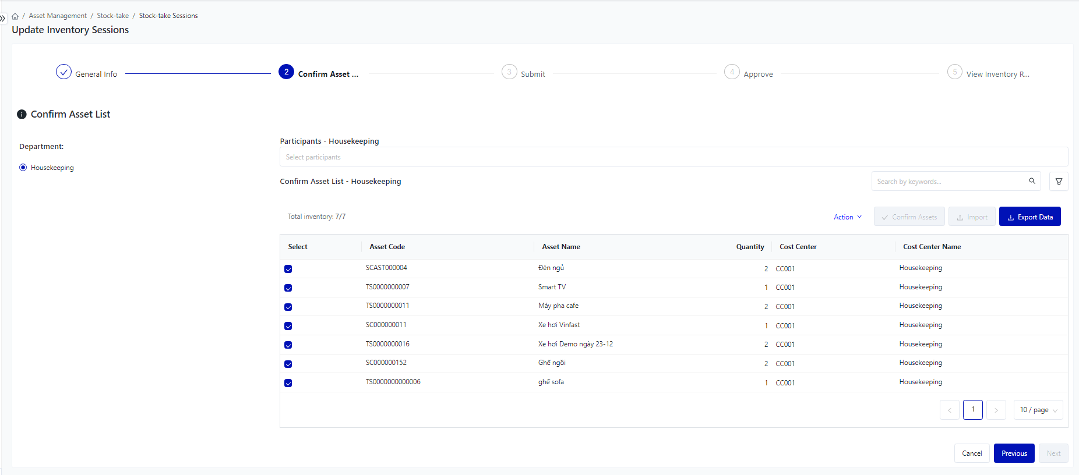Click the General Info completed step checkmark
This screenshot has height=475, width=1079.
[x=64, y=72]
